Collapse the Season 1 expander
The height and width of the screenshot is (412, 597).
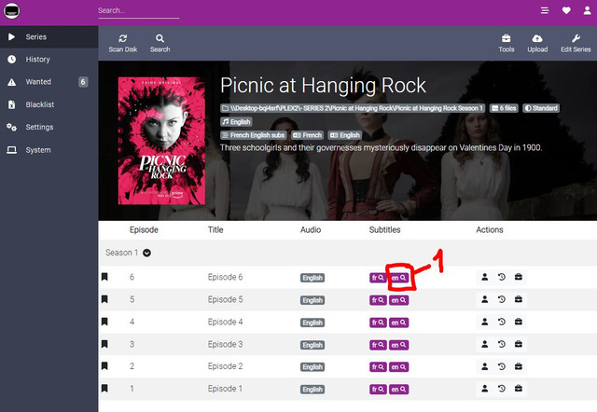[x=146, y=253]
